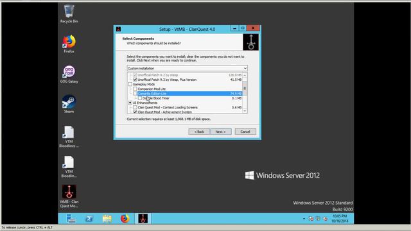Check the Disable Blood Timer option

140,98
